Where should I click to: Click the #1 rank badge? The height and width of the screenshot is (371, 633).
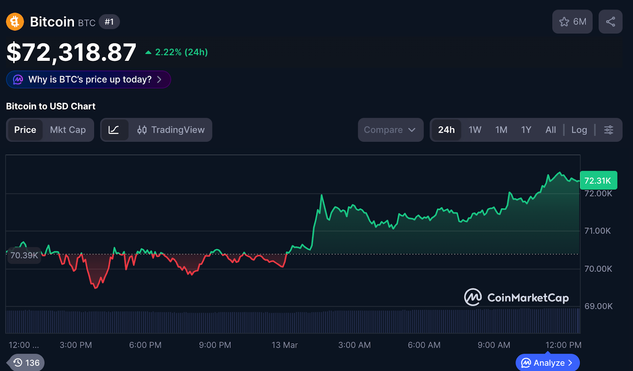(109, 22)
